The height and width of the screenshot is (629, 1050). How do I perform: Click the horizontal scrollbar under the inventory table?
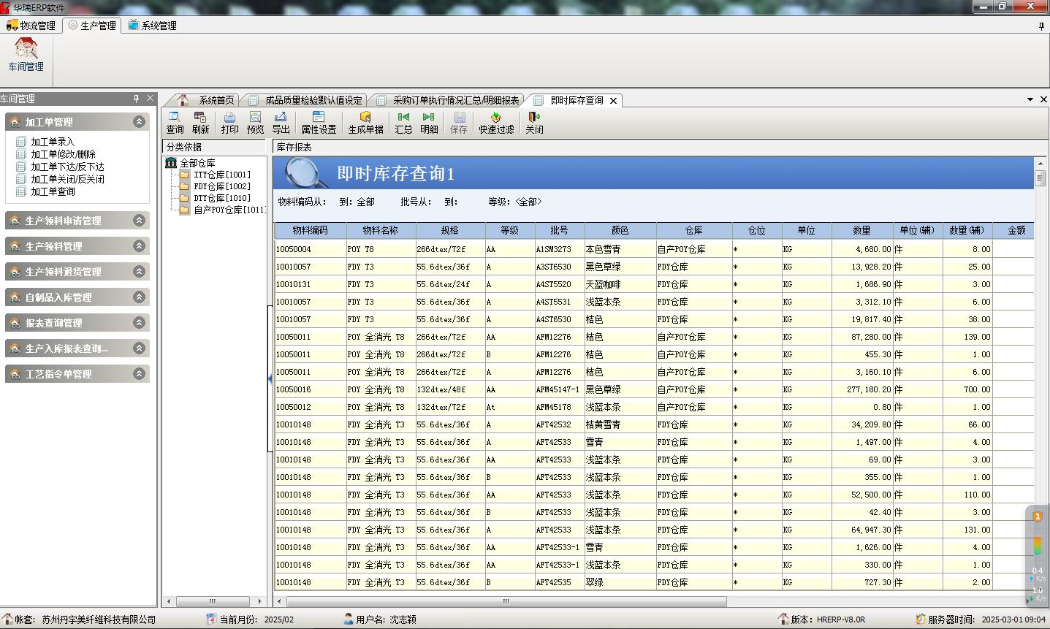[506, 602]
